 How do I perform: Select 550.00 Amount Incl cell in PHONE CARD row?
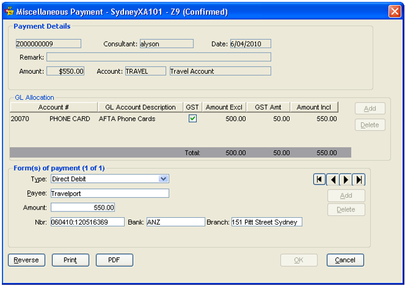click(x=327, y=118)
